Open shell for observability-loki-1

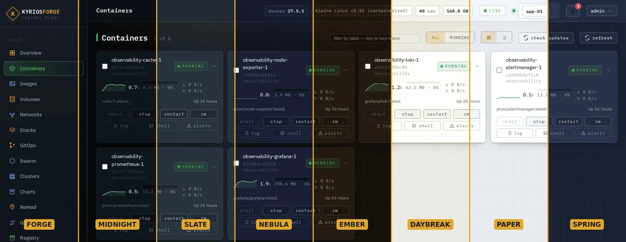423,126
